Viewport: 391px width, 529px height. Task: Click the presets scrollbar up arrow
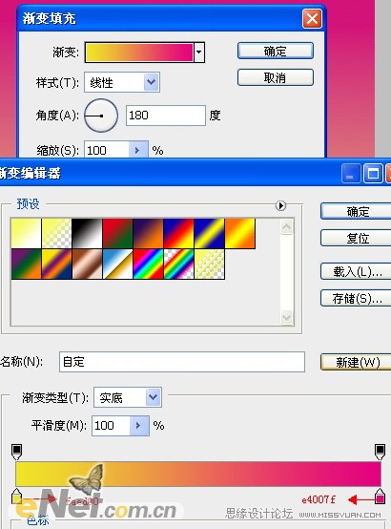[286, 226]
